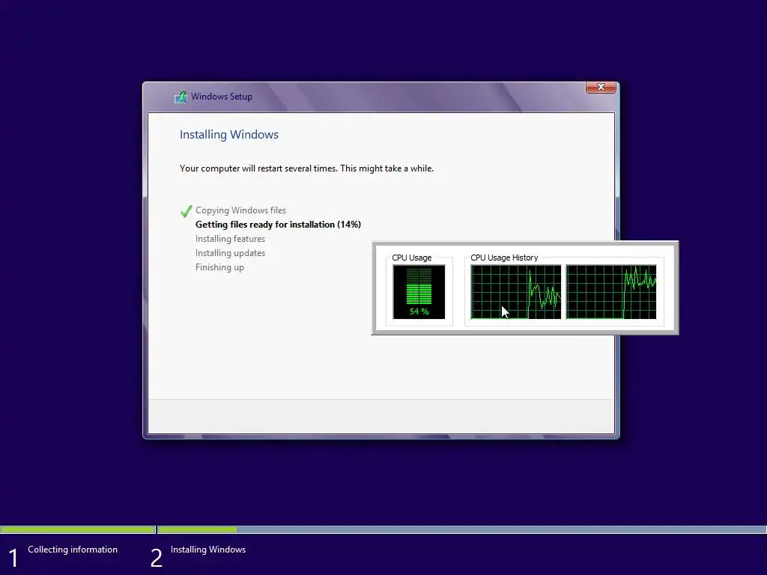Image resolution: width=767 pixels, height=575 pixels.
Task: Select the Finishing up step
Action: (219, 267)
